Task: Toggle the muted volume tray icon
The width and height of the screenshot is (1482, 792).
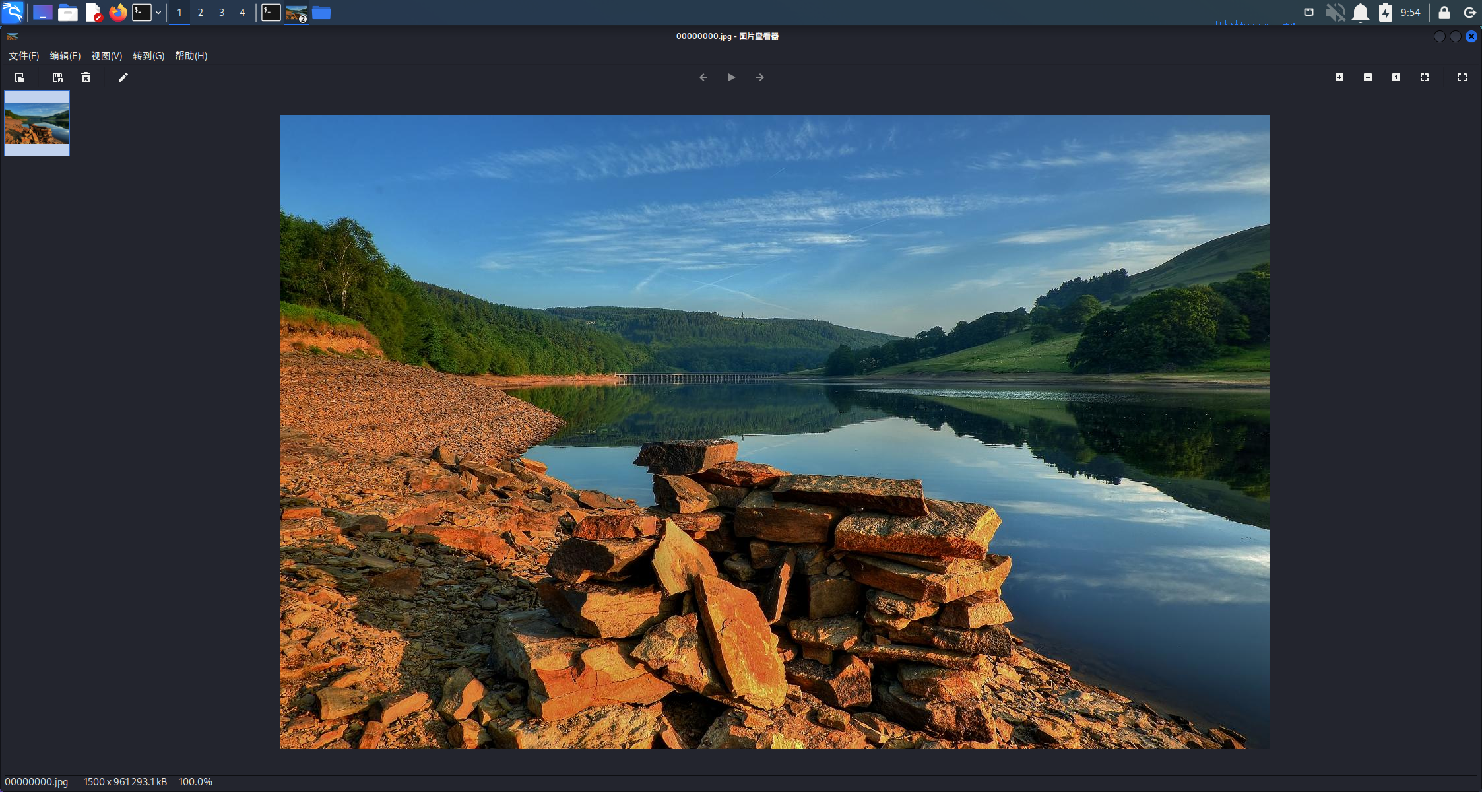Action: click(x=1336, y=13)
